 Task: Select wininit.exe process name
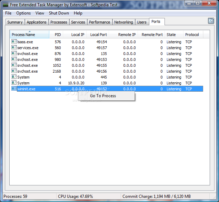26,89
